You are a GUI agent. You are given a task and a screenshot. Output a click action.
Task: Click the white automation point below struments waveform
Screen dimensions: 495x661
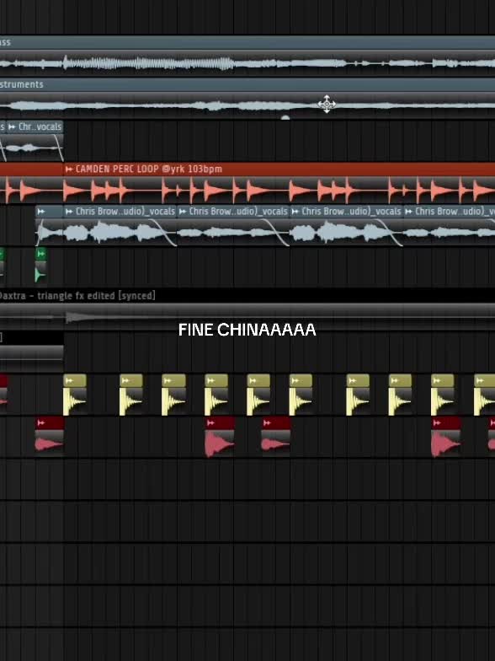[285, 118]
